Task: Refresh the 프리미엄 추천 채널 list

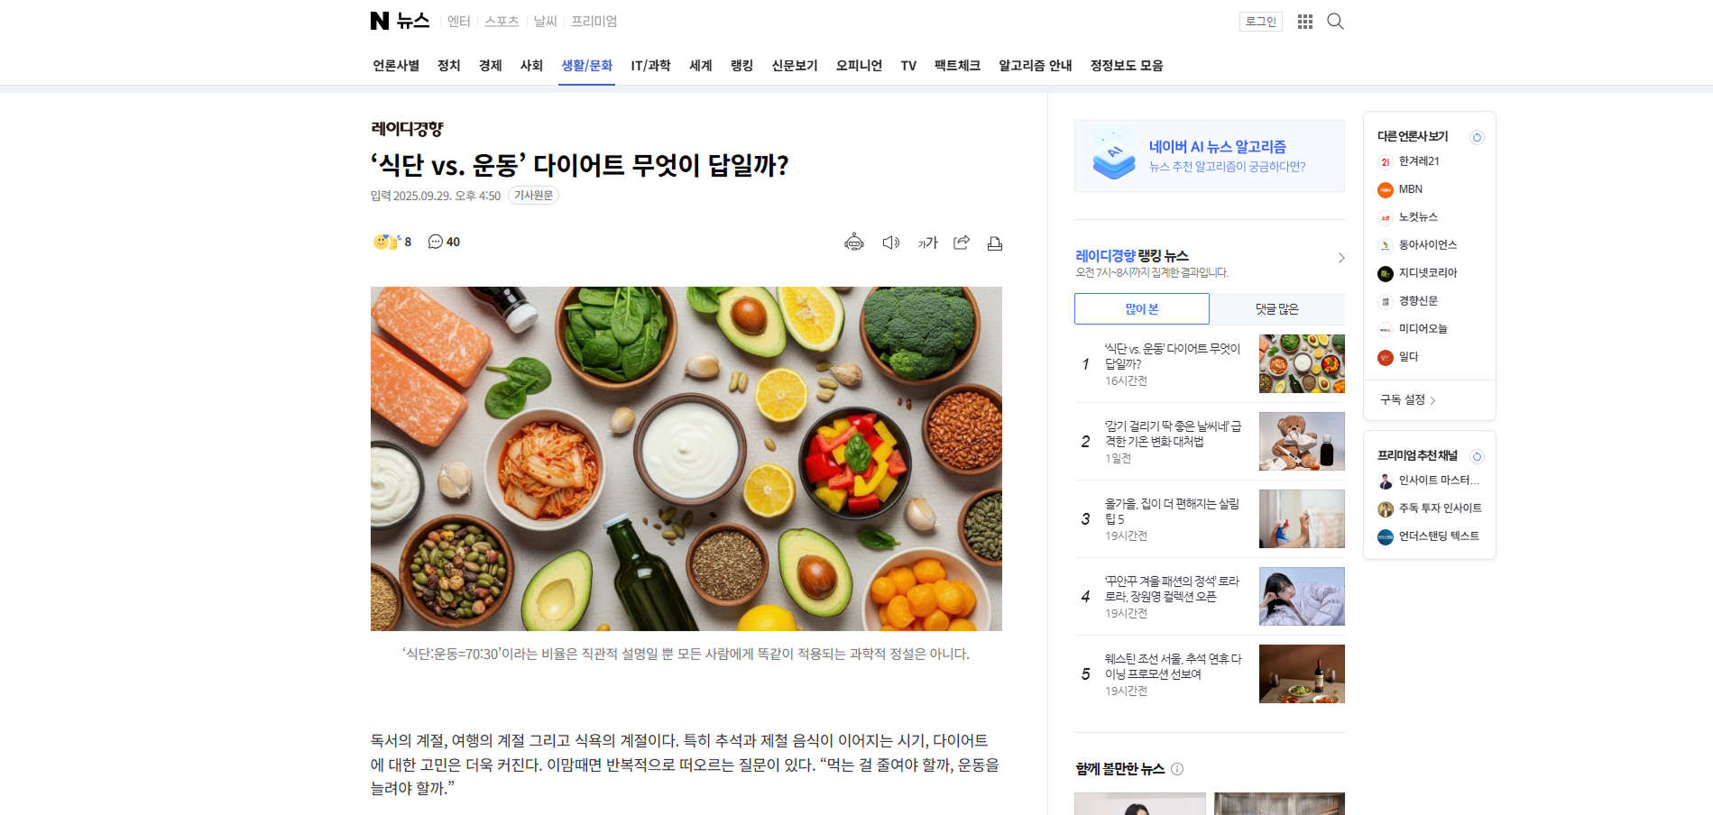Action: pos(1477,457)
